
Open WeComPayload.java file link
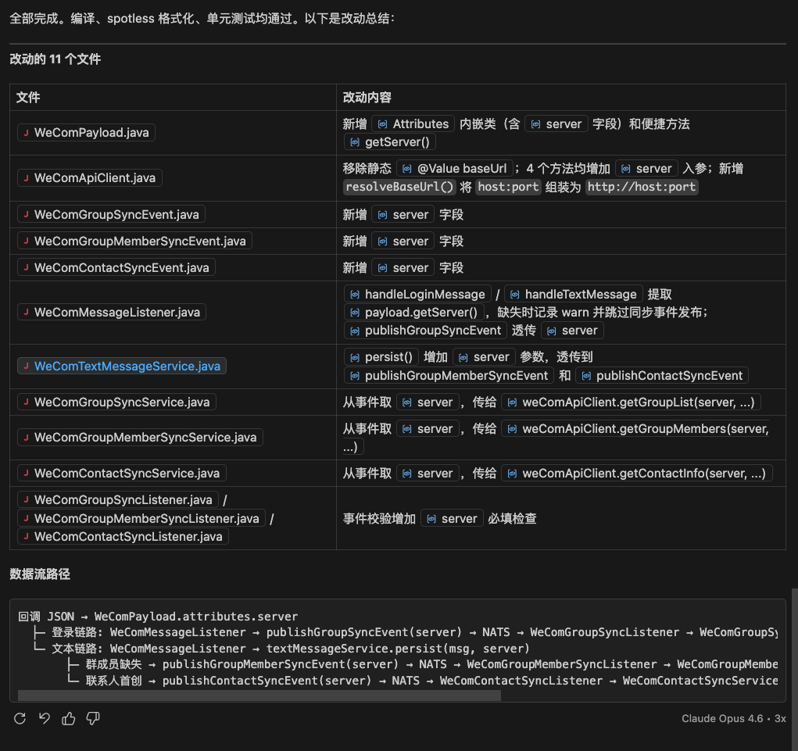pyautogui.click(x=86, y=132)
